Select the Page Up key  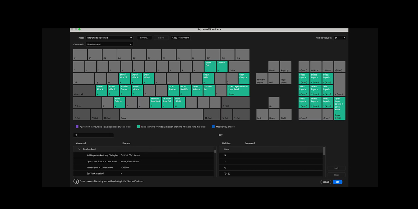pyautogui.click(x=285, y=67)
